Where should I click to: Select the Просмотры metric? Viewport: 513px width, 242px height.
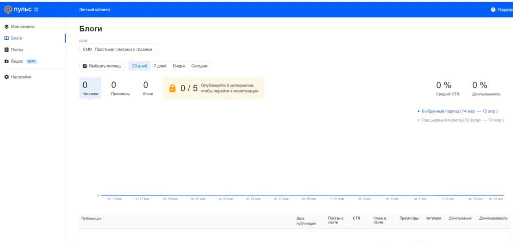point(120,88)
